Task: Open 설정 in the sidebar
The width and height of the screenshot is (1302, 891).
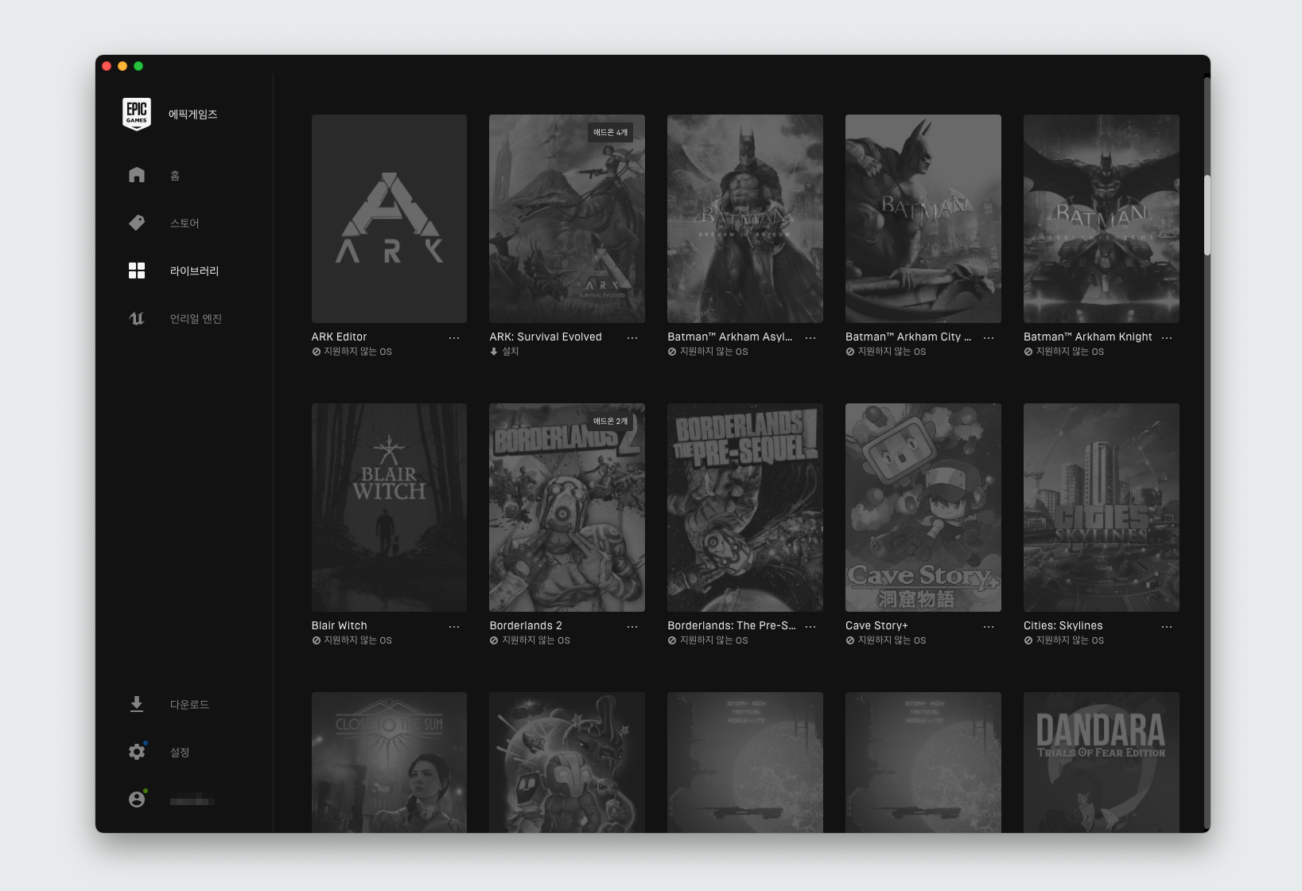Action: (x=180, y=752)
